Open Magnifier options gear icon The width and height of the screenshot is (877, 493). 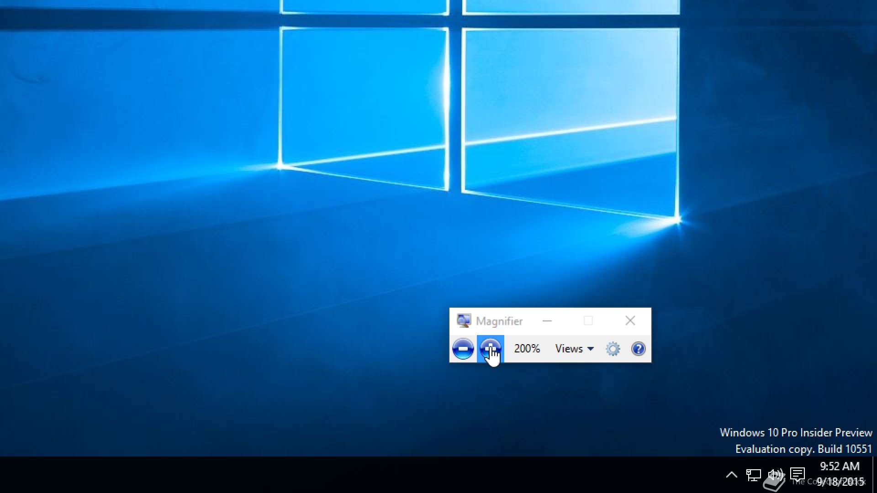pyautogui.click(x=613, y=349)
